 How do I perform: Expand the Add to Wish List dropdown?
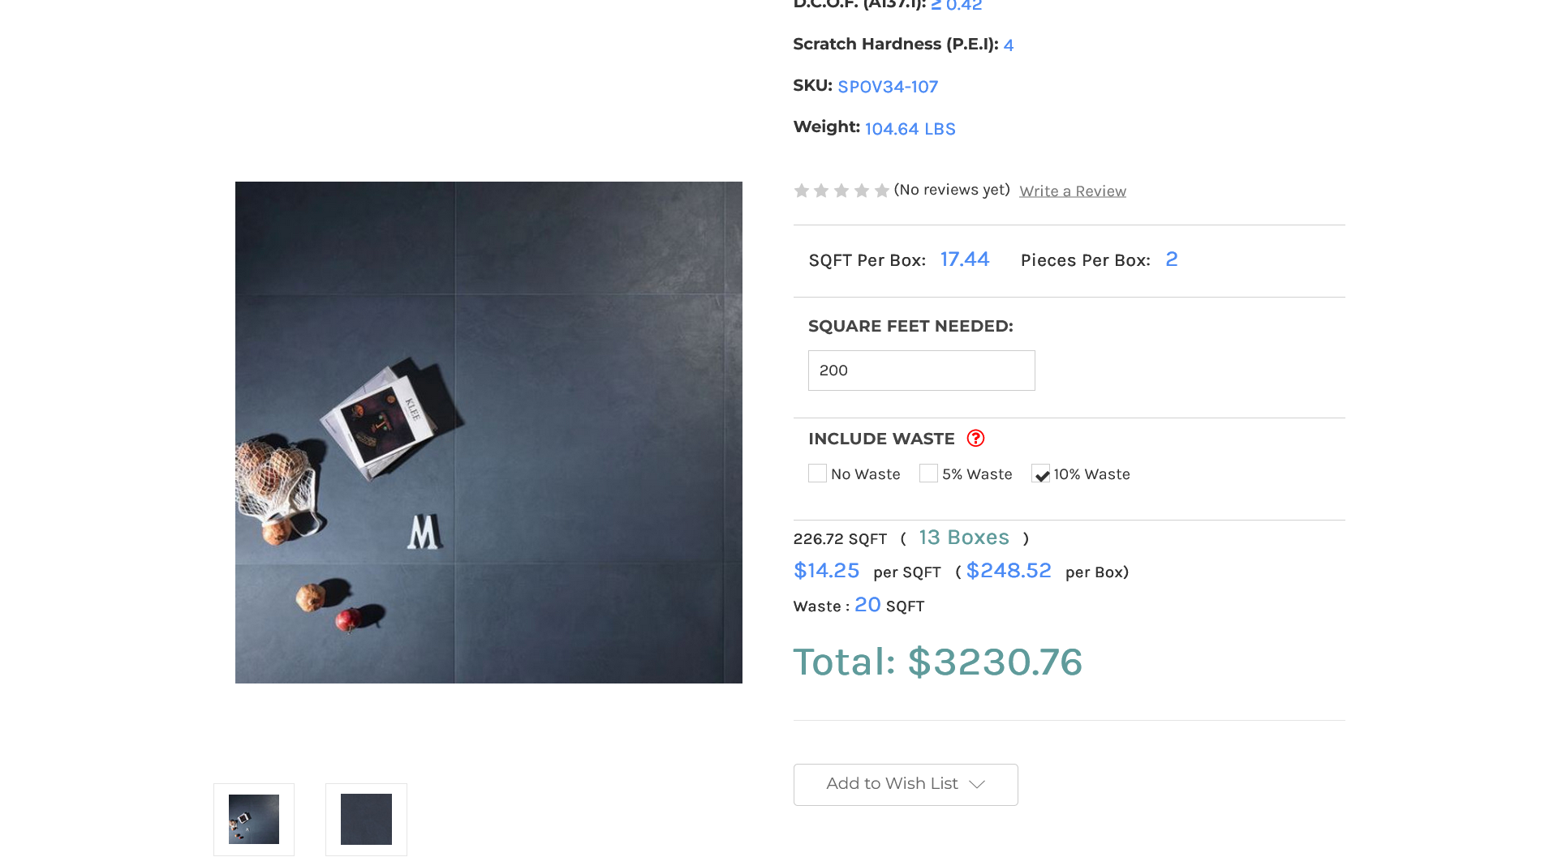906,784
